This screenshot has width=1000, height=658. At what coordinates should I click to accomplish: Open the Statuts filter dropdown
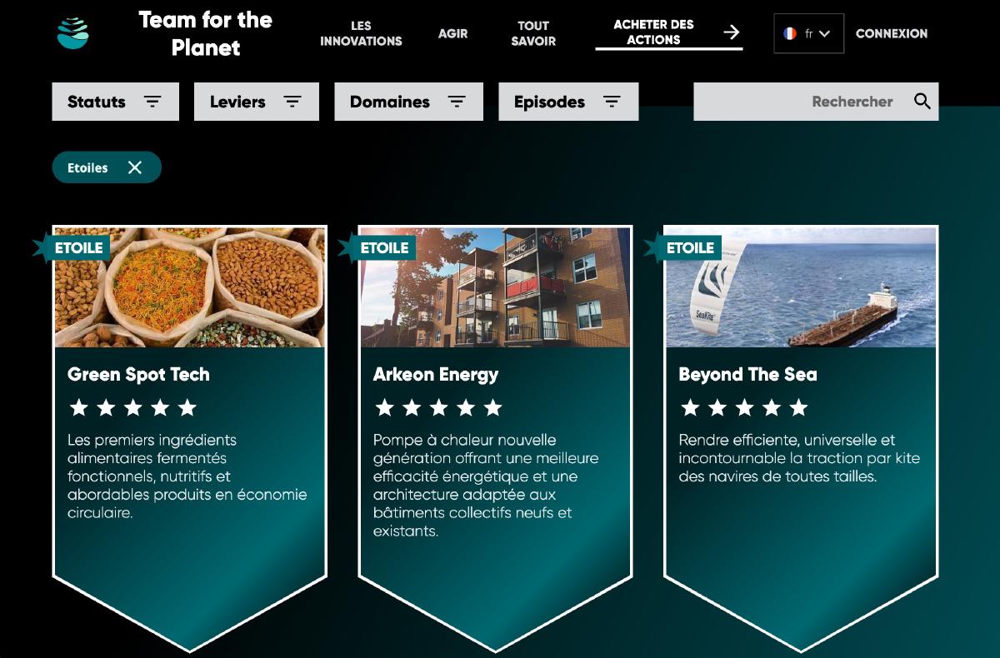115,102
